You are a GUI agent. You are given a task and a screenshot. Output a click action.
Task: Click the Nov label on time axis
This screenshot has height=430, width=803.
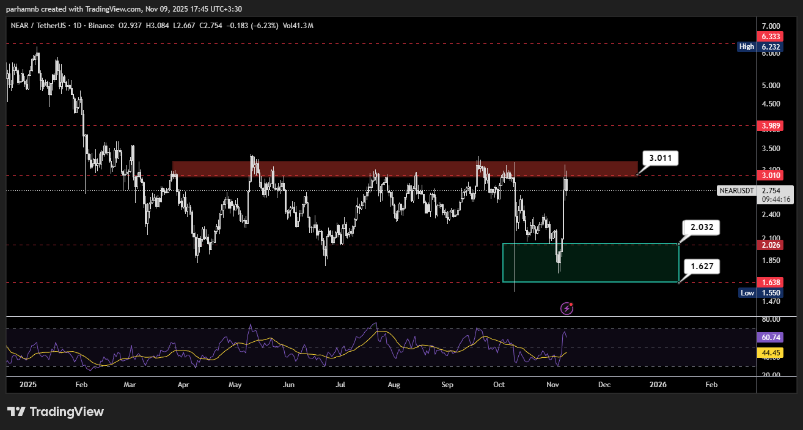point(553,385)
